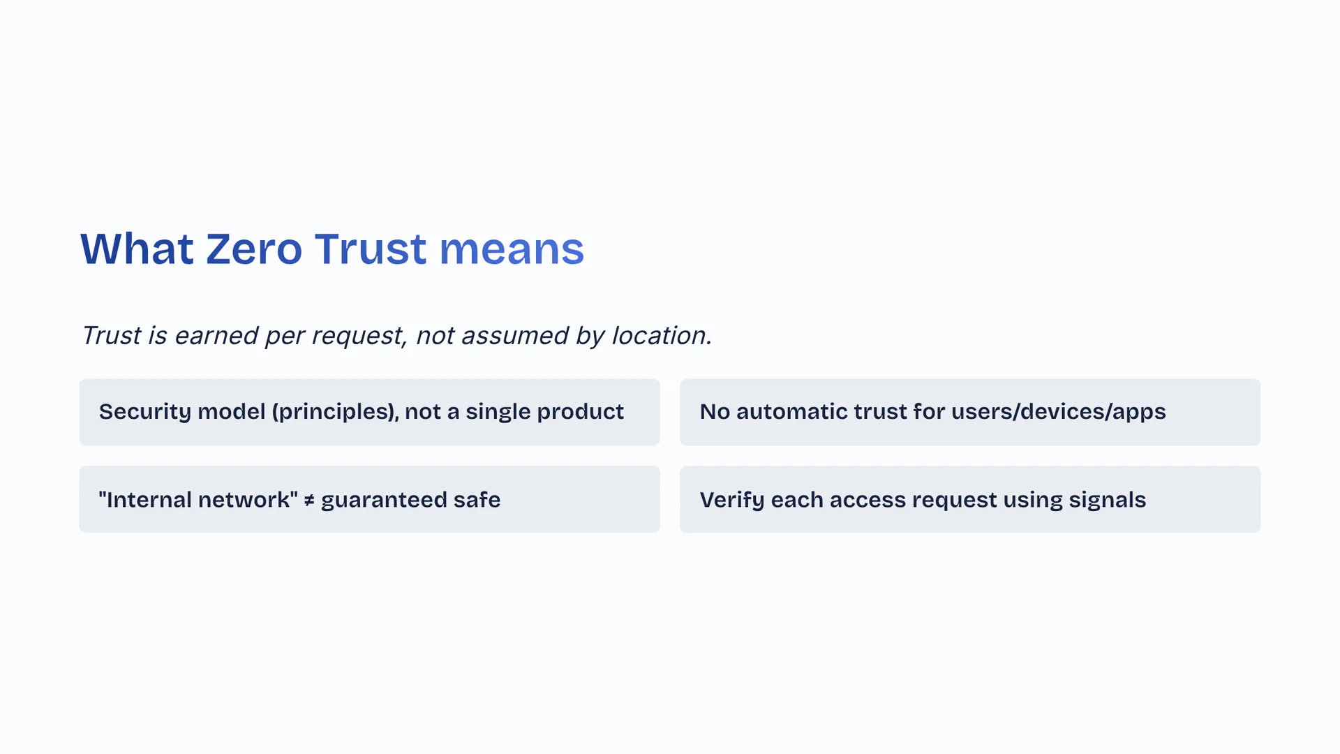Click the word 'earned' in the italic subtitle

[216, 336]
